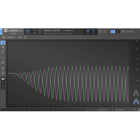This screenshot has height=140, width=140.
Task: Toggle the plugin power button
Action: 1,32
